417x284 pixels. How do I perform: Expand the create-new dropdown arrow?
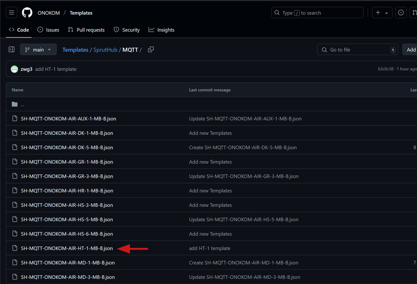(x=386, y=13)
